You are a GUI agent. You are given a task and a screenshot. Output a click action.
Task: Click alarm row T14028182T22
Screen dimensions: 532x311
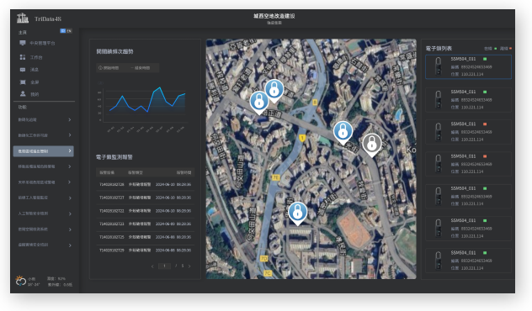146,211
